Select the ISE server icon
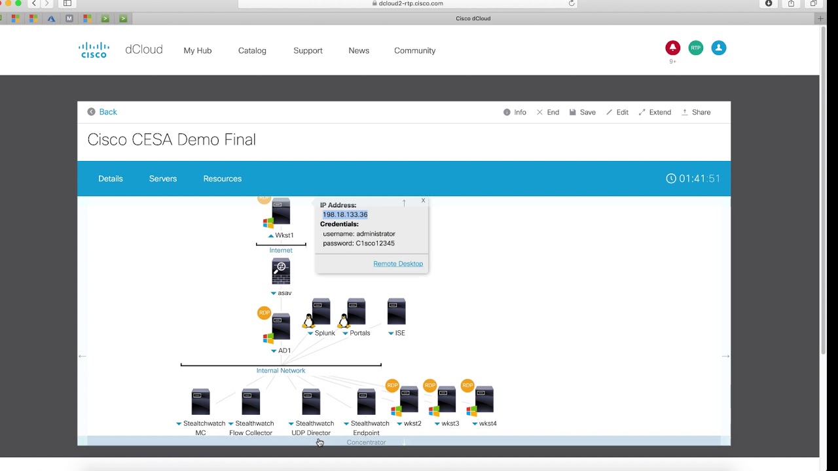 tap(396, 312)
